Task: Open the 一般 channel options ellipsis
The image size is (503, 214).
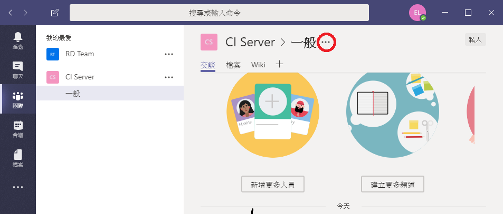Action: [x=326, y=42]
